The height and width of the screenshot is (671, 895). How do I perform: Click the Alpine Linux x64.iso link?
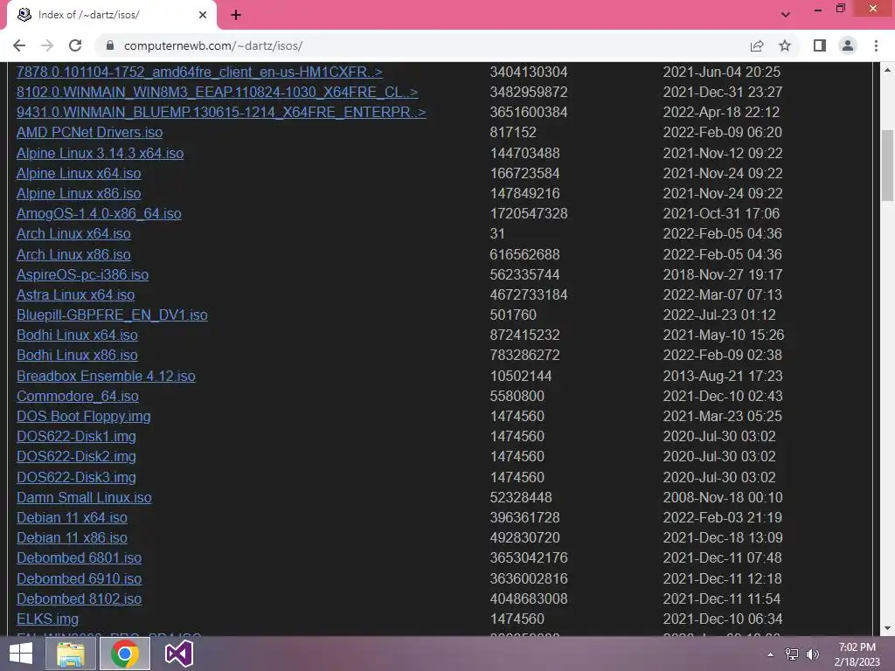point(79,174)
